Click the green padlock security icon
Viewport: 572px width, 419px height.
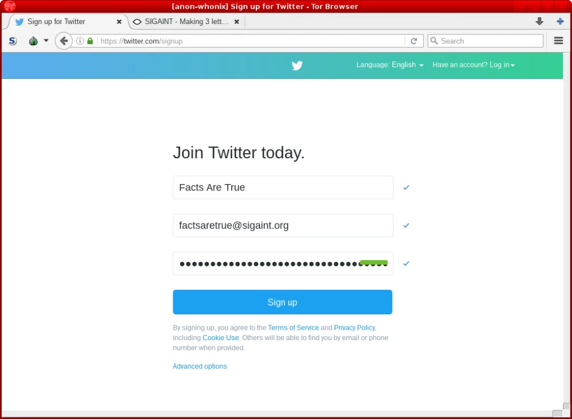pyautogui.click(x=90, y=41)
